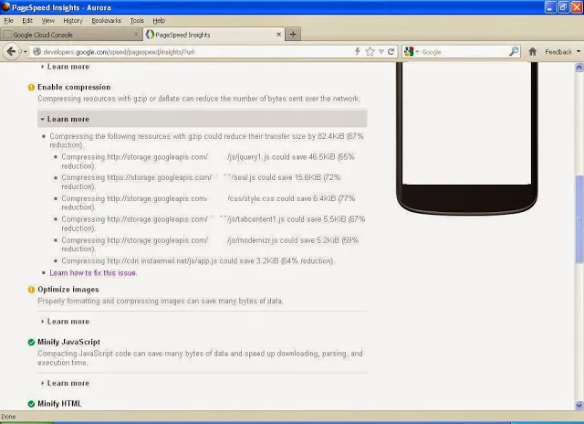The height and width of the screenshot is (424, 584).
Task: Open 'Learn how to fix this issue' link
Action: click(93, 273)
